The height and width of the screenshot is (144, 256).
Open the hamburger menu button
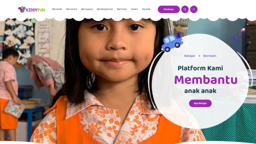tap(194, 9)
